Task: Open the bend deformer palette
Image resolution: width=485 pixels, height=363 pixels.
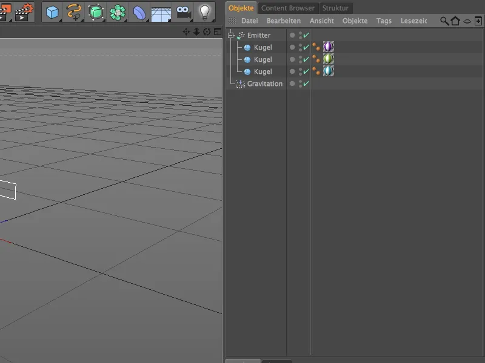Action: pos(139,12)
